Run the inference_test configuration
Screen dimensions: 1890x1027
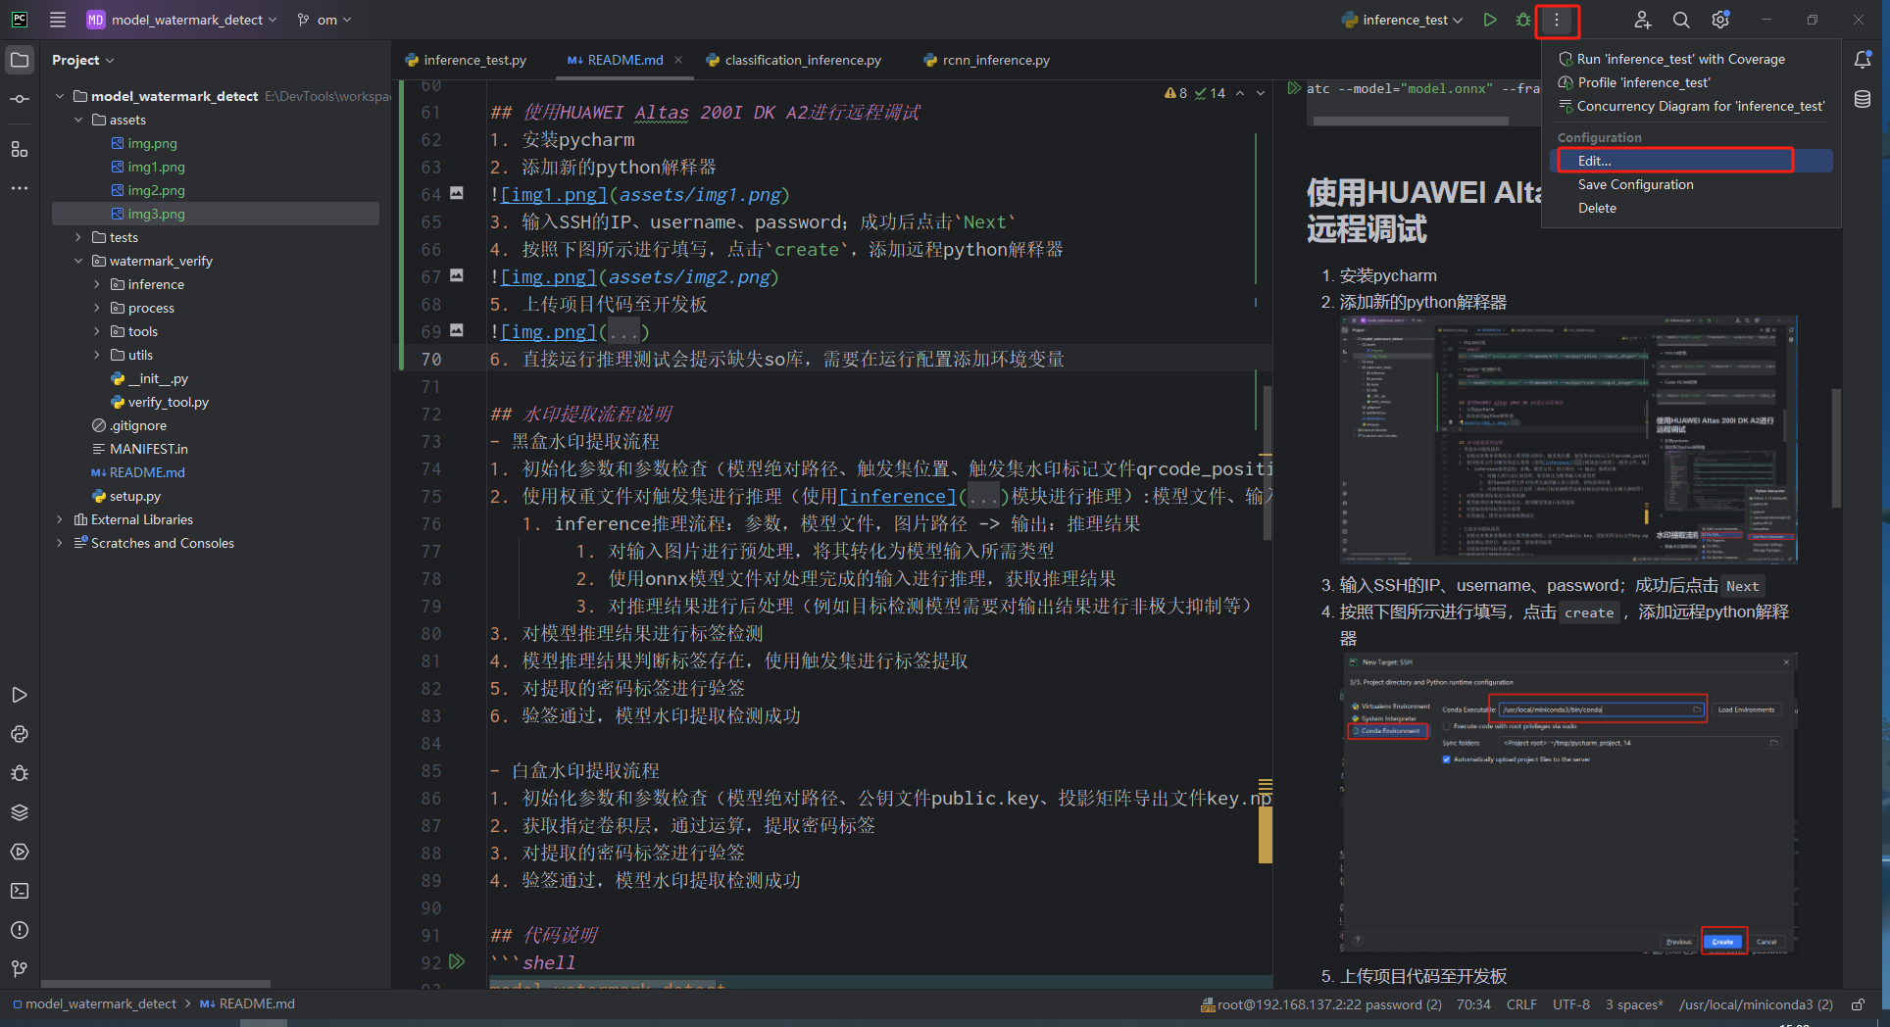pyautogui.click(x=1490, y=20)
